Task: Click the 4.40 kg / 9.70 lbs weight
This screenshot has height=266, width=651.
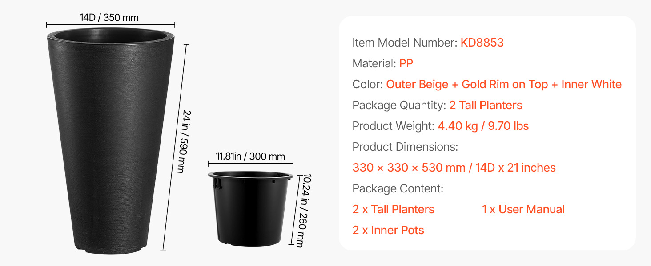Action: [x=483, y=126]
